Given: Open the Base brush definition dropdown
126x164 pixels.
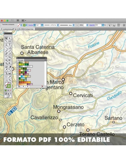Looking at the screenshot, I should click(73, 25).
